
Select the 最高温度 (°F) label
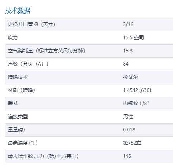23,143
